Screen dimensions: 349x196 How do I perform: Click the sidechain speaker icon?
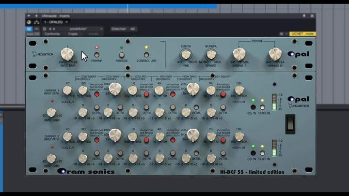click(133, 29)
